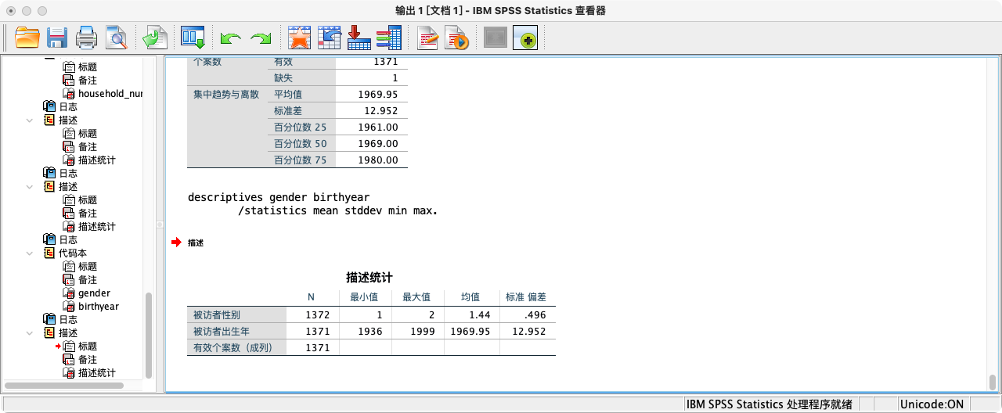The height and width of the screenshot is (413, 1002).
Task: Click the 百分位数 25 row label
Action: click(x=300, y=127)
